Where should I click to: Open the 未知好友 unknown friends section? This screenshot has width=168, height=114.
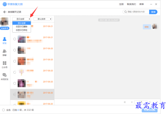(x=5, y=77)
